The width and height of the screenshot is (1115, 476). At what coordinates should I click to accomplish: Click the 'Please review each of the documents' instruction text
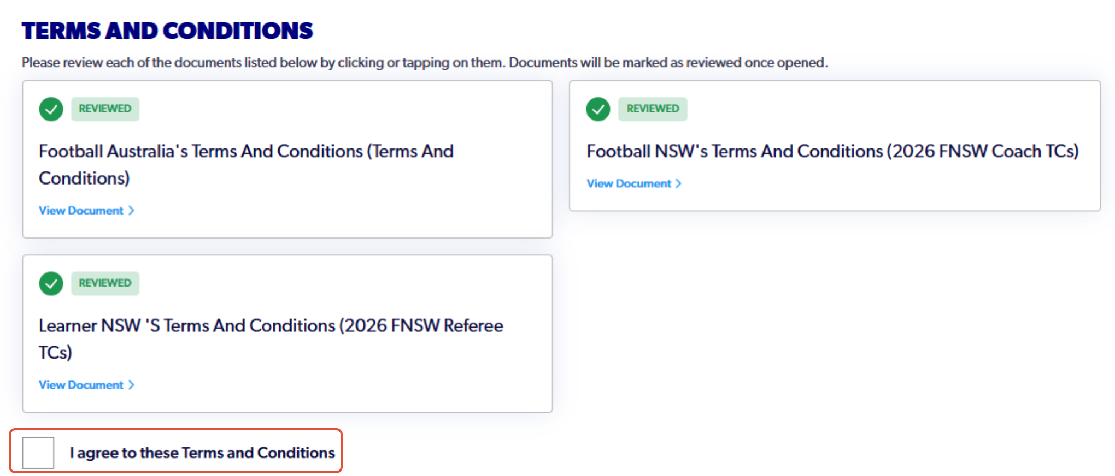[x=425, y=62]
